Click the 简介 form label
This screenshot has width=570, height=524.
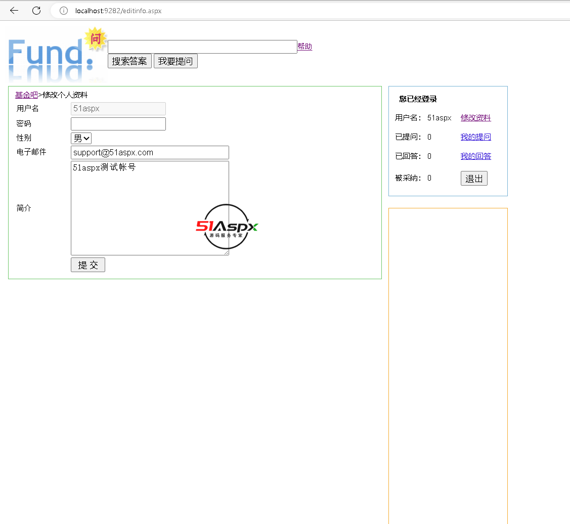24,208
